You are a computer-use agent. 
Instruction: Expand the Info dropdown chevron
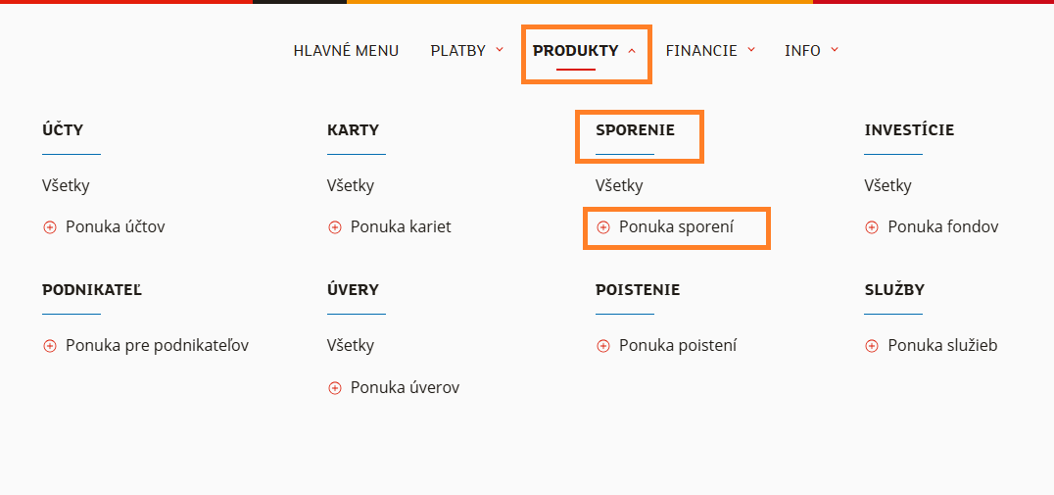835,50
